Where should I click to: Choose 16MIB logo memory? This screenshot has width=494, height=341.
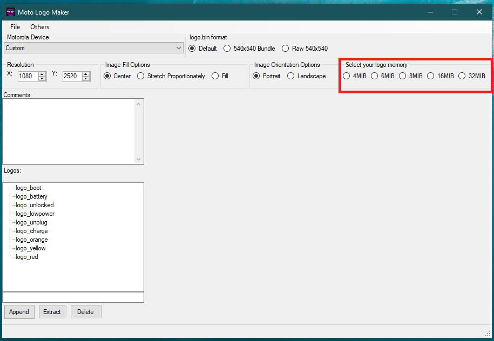[431, 76]
